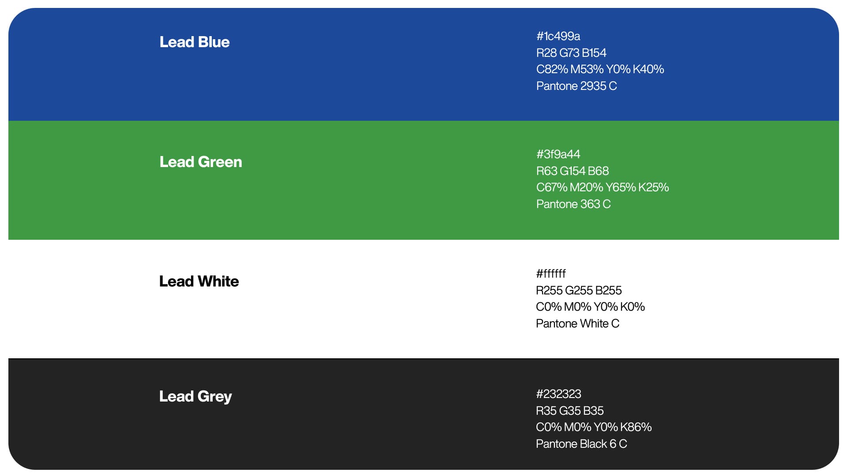Click the #1c499a hex code
The image size is (847, 476).
tap(558, 36)
